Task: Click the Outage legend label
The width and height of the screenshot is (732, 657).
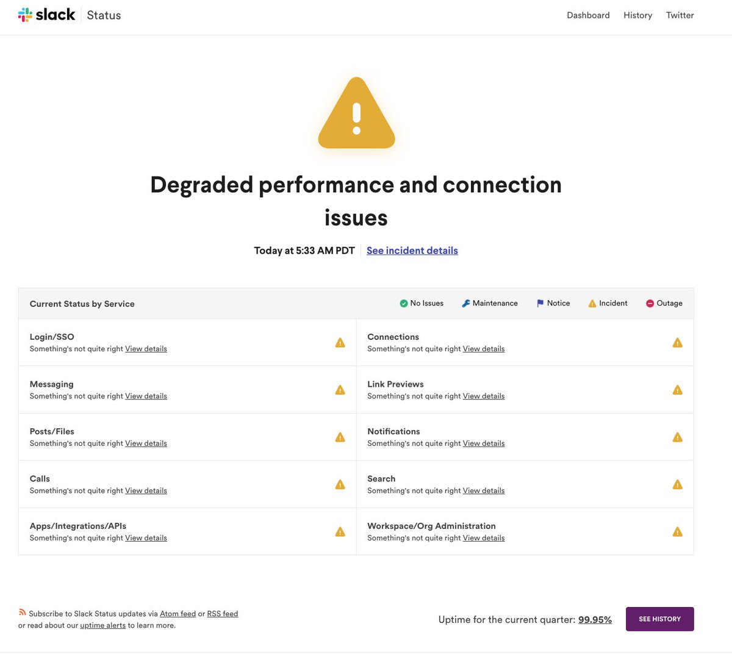Action: [x=670, y=303]
